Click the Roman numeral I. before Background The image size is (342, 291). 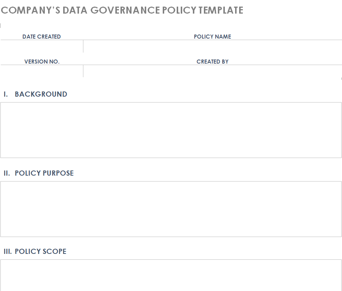pyautogui.click(x=6, y=94)
